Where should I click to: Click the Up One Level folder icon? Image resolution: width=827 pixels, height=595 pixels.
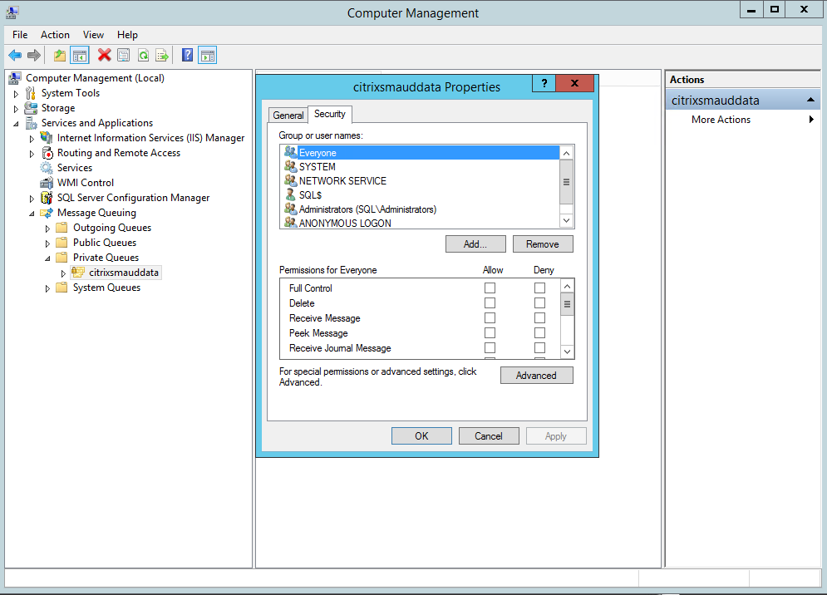(59, 55)
